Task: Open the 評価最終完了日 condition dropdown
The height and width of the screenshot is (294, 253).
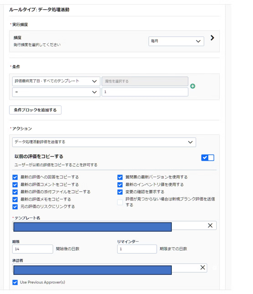Action: tap(56, 81)
